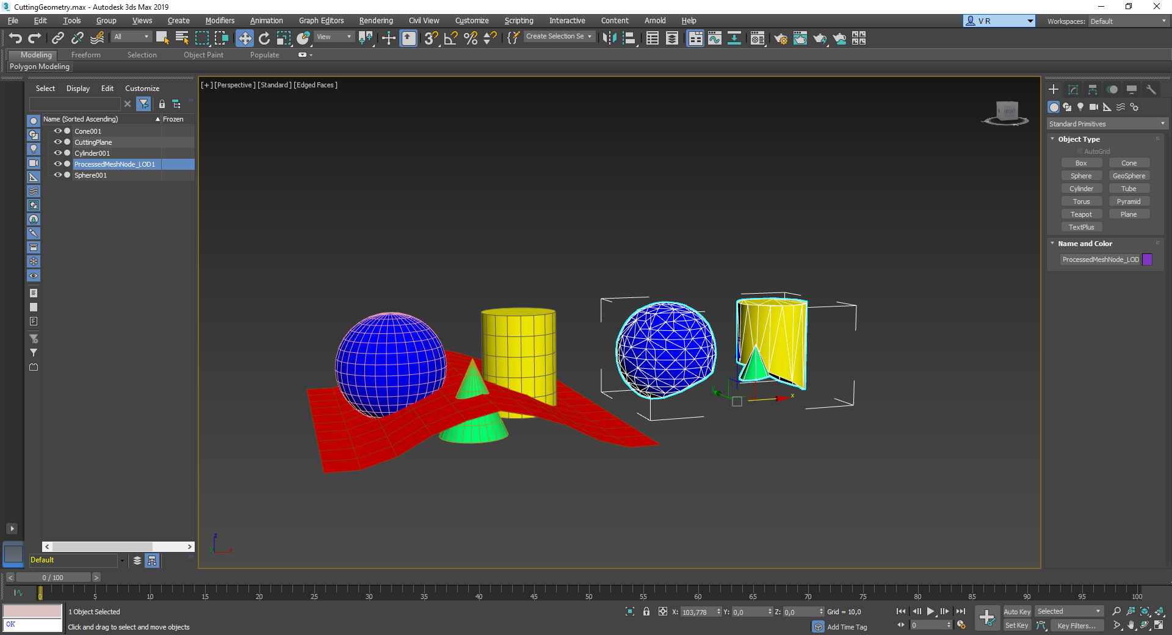Hide the Sphere001 object with its eye toggle
Image resolution: width=1172 pixels, height=635 pixels.
(58, 175)
